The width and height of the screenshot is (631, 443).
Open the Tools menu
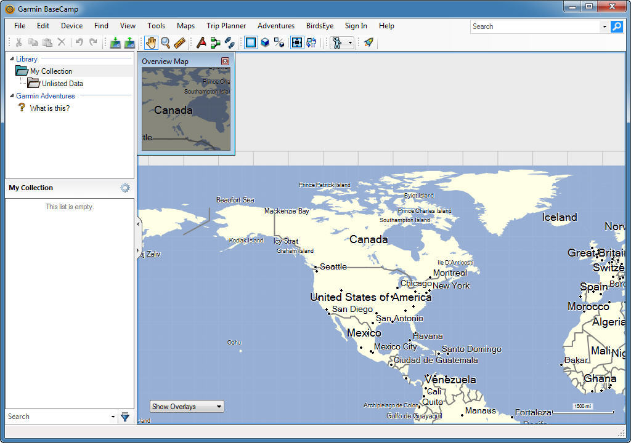coord(156,26)
